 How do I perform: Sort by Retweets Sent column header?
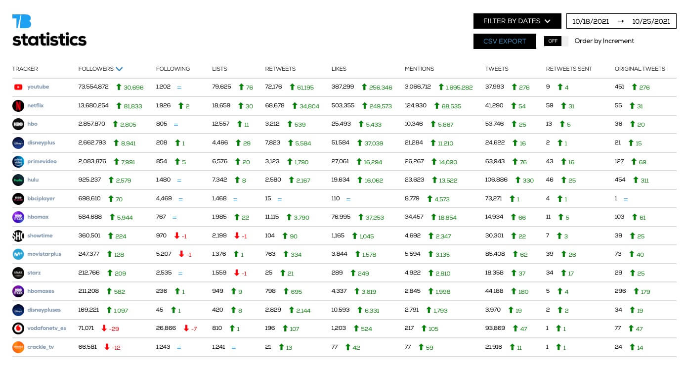point(569,69)
